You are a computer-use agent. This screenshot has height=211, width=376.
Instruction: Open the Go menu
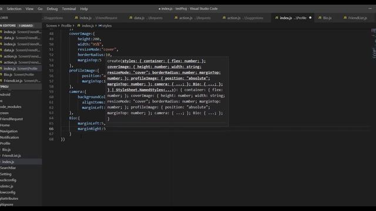(x=40, y=9)
